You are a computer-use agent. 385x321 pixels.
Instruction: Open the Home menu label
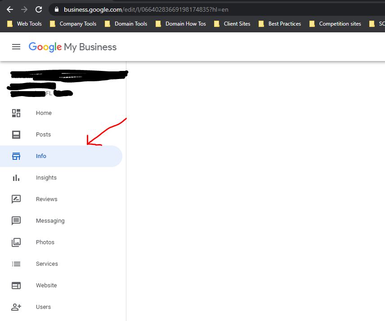click(44, 113)
